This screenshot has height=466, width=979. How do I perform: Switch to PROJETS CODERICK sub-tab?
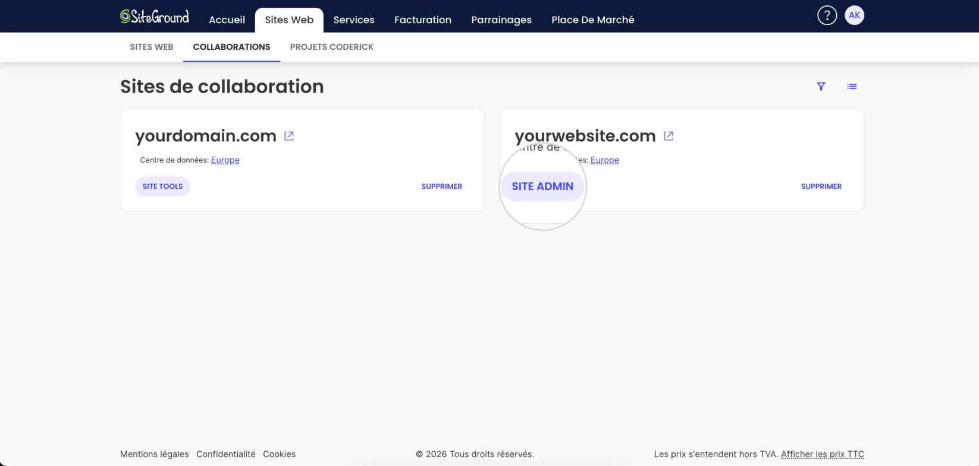click(332, 47)
